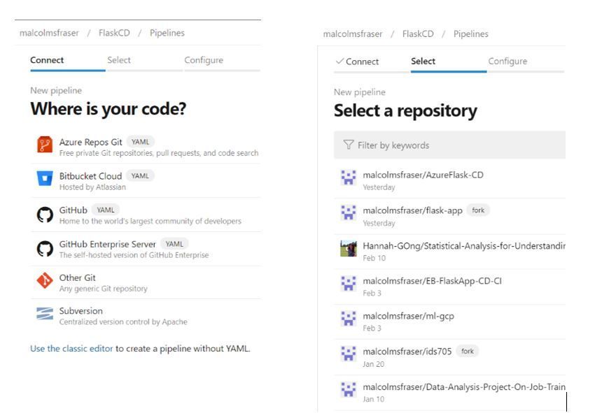Click the Bitbucket Cloud bucket icon
The height and width of the screenshot is (413, 602).
coord(45,178)
